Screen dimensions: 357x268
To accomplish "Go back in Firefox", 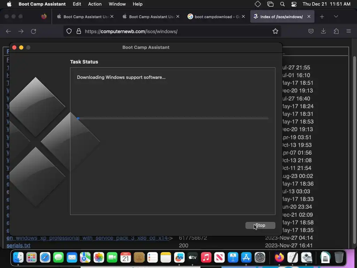I will pyautogui.click(x=8, y=31).
